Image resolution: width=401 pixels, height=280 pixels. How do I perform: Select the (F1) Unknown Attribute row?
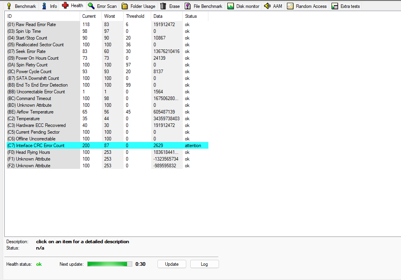[x=107, y=159]
